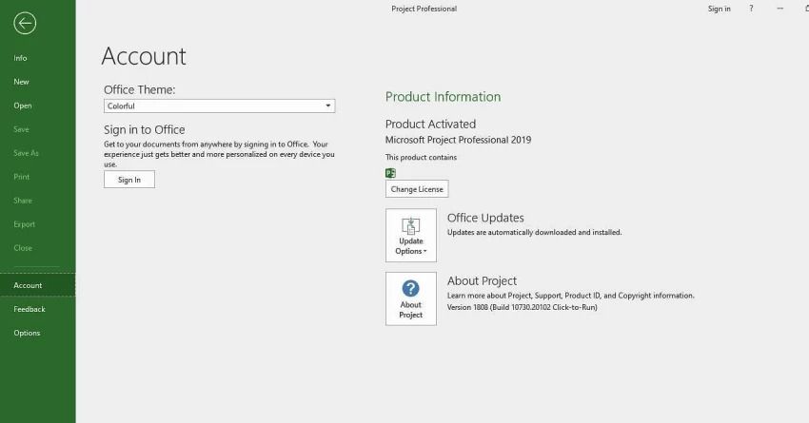Image resolution: width=809 pixels, height=423 pixels.
Task: Click the back arrow to return
Action: 25,23
